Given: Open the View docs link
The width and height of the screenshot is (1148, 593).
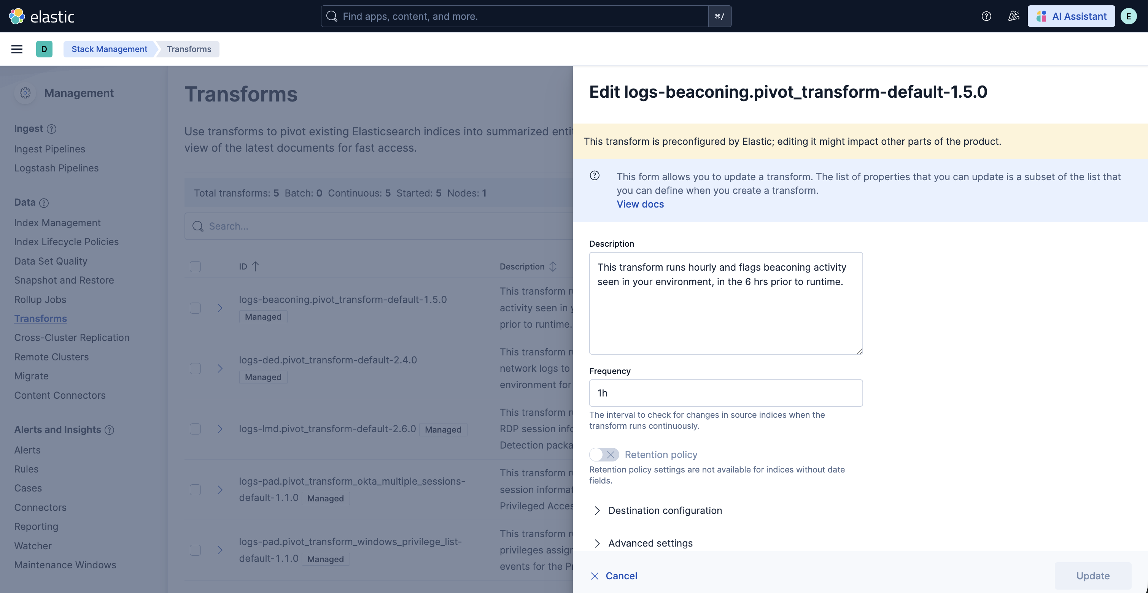Looking at the screenshot, I should (640, 204).
